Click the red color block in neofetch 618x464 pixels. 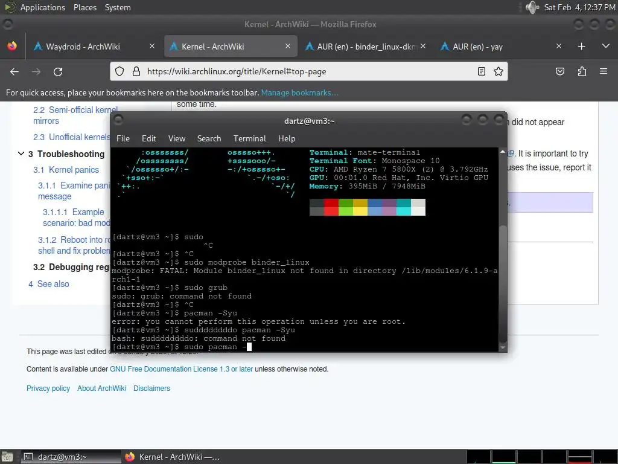tap(331, 207)
